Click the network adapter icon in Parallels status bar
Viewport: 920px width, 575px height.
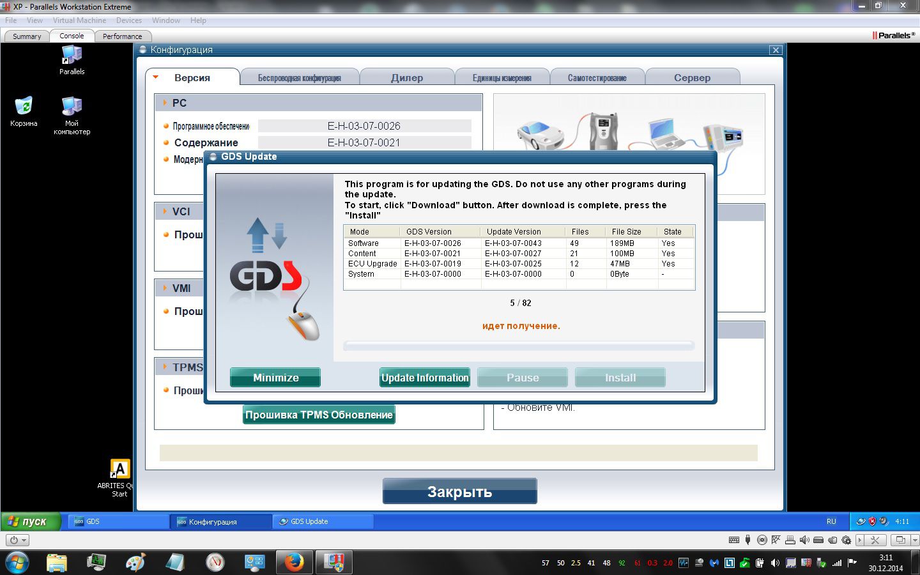point(776,540)
